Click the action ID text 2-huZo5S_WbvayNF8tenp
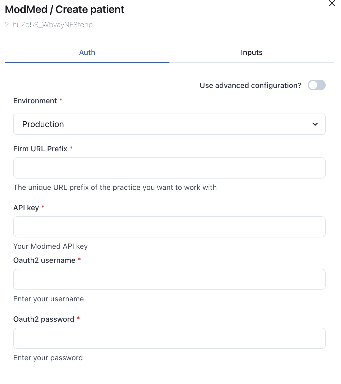 pos(49,25)
